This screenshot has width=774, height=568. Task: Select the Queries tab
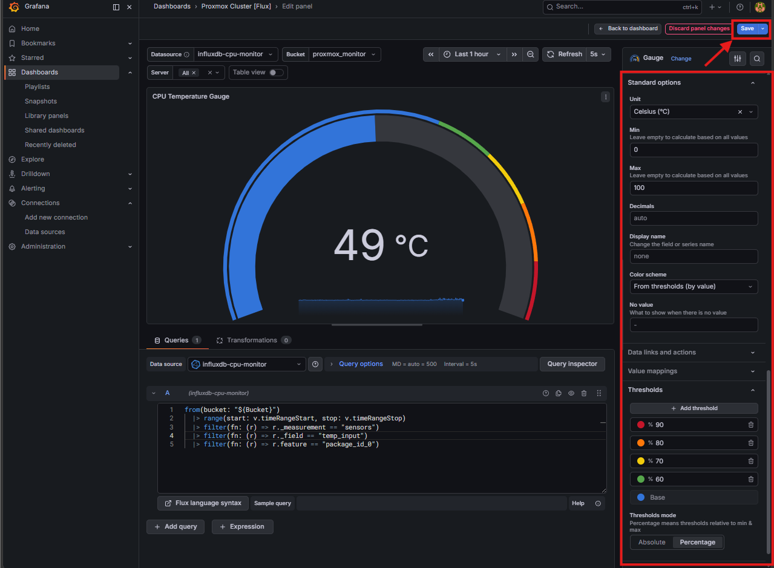pos(177,341)
